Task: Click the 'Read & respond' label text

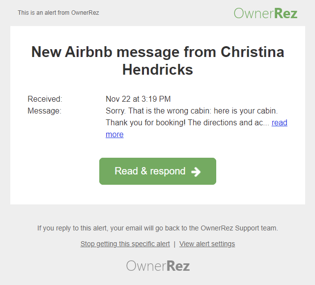Action: click(x=150, y=171)
